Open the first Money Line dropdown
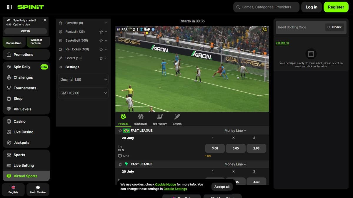The image size is (353, 198). click(235, 131)
